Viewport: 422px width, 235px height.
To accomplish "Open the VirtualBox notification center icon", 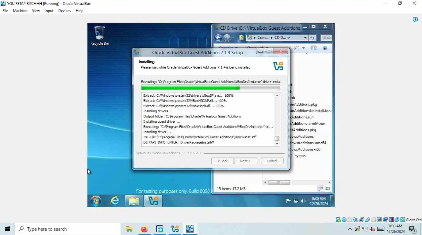I will (415, 20).
